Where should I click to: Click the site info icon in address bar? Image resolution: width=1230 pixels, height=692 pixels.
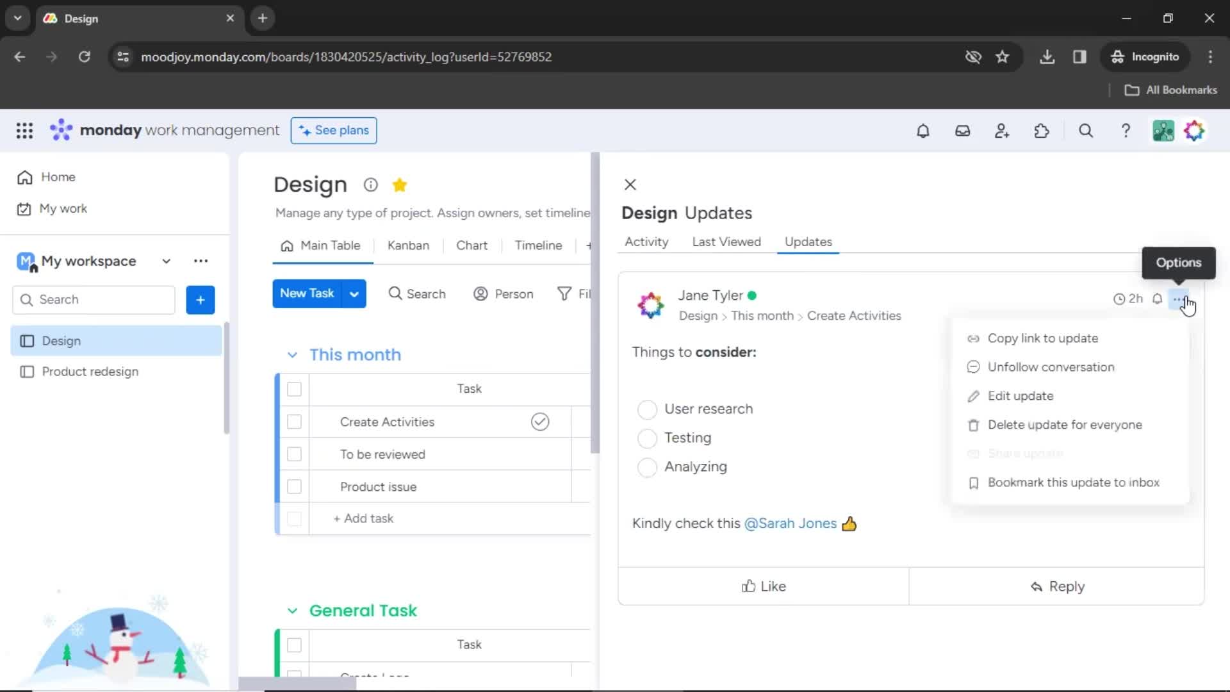123,57
